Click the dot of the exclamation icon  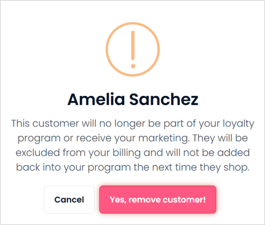(x=133, y=66)
